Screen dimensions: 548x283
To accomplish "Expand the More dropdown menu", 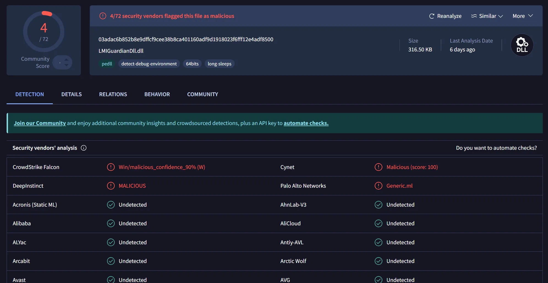I will pyautogui.click(x=523, y=16).
